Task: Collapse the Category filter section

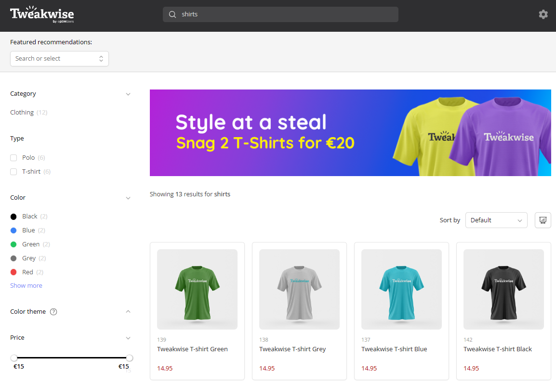Action: [x=128, y=94]
